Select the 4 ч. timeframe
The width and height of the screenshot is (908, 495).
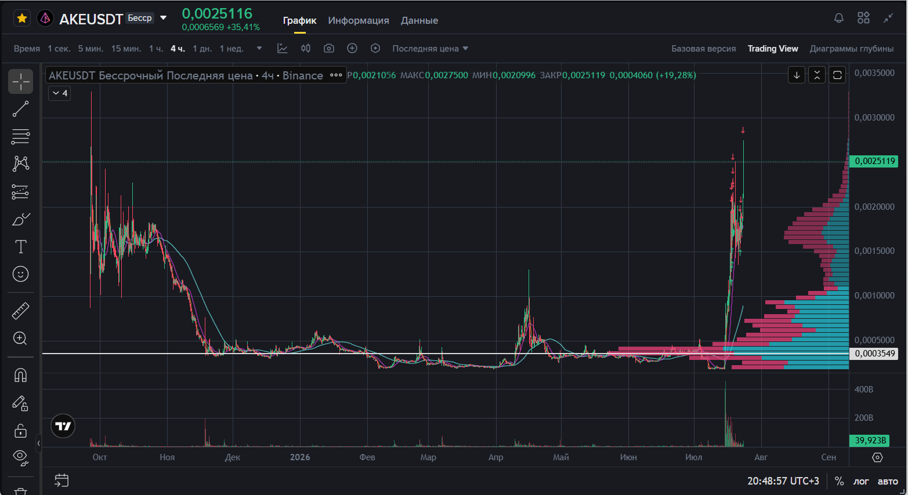178,49
